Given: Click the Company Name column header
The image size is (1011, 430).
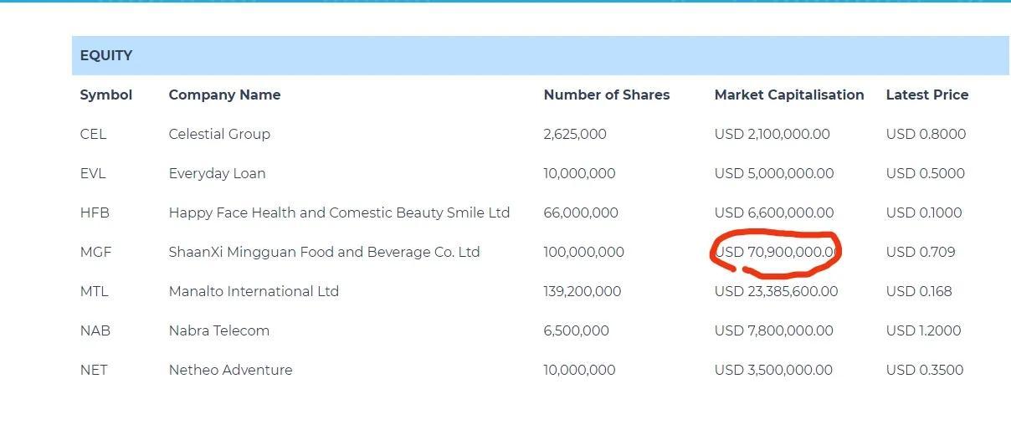Looking at the screenshot, I should click(x=224, y=95).
